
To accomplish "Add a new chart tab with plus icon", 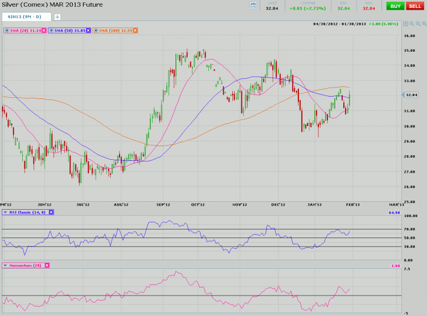I will [57, 17].
